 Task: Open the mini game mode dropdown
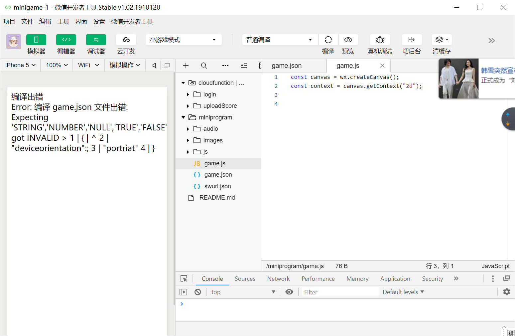[184, 40]
